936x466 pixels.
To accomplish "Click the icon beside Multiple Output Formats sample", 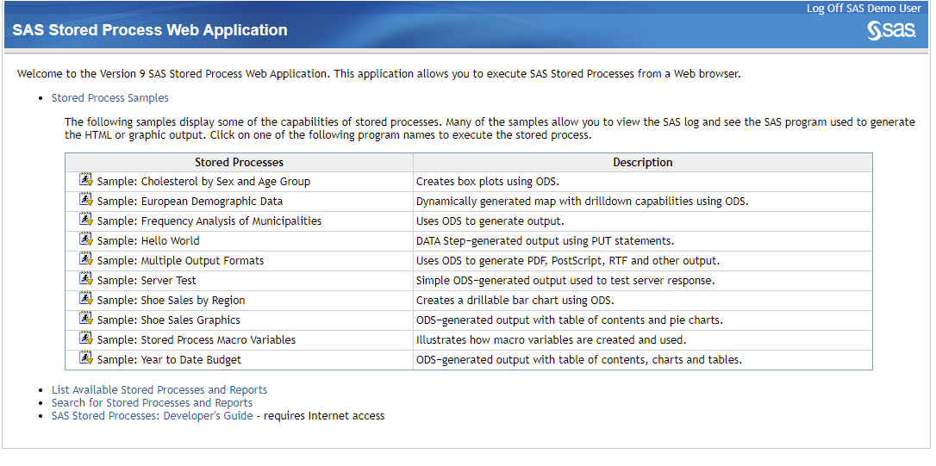I will click(85, 259).
